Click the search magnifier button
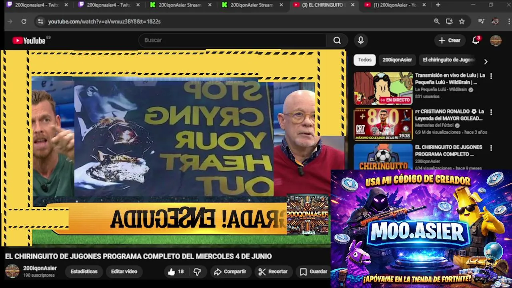This screenshot has height=288, width=512. tap(337, 40)
